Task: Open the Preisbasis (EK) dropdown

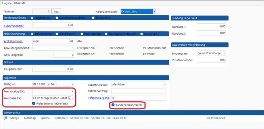Action: click(x=73, y=98)
